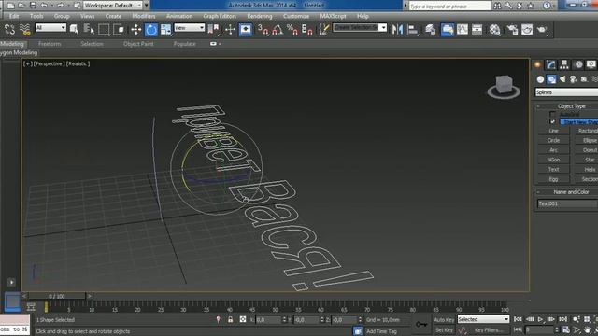The width and height of the screenshot is (598, 336).
Task: Click the Select and Manipulate icon
Action: point(230,29)
